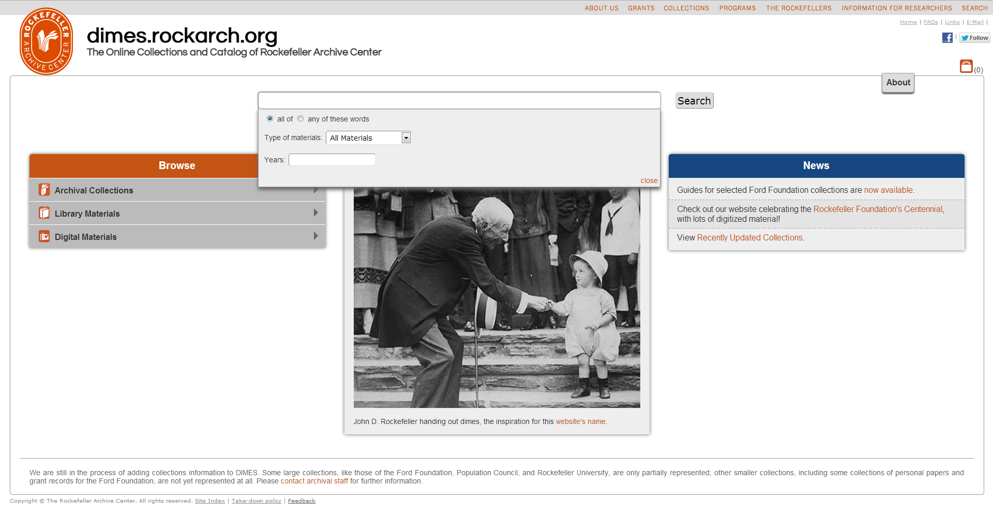Open the 'now available' Ford Foundation link
Screen dimensions: 993x515
[888, 190]
